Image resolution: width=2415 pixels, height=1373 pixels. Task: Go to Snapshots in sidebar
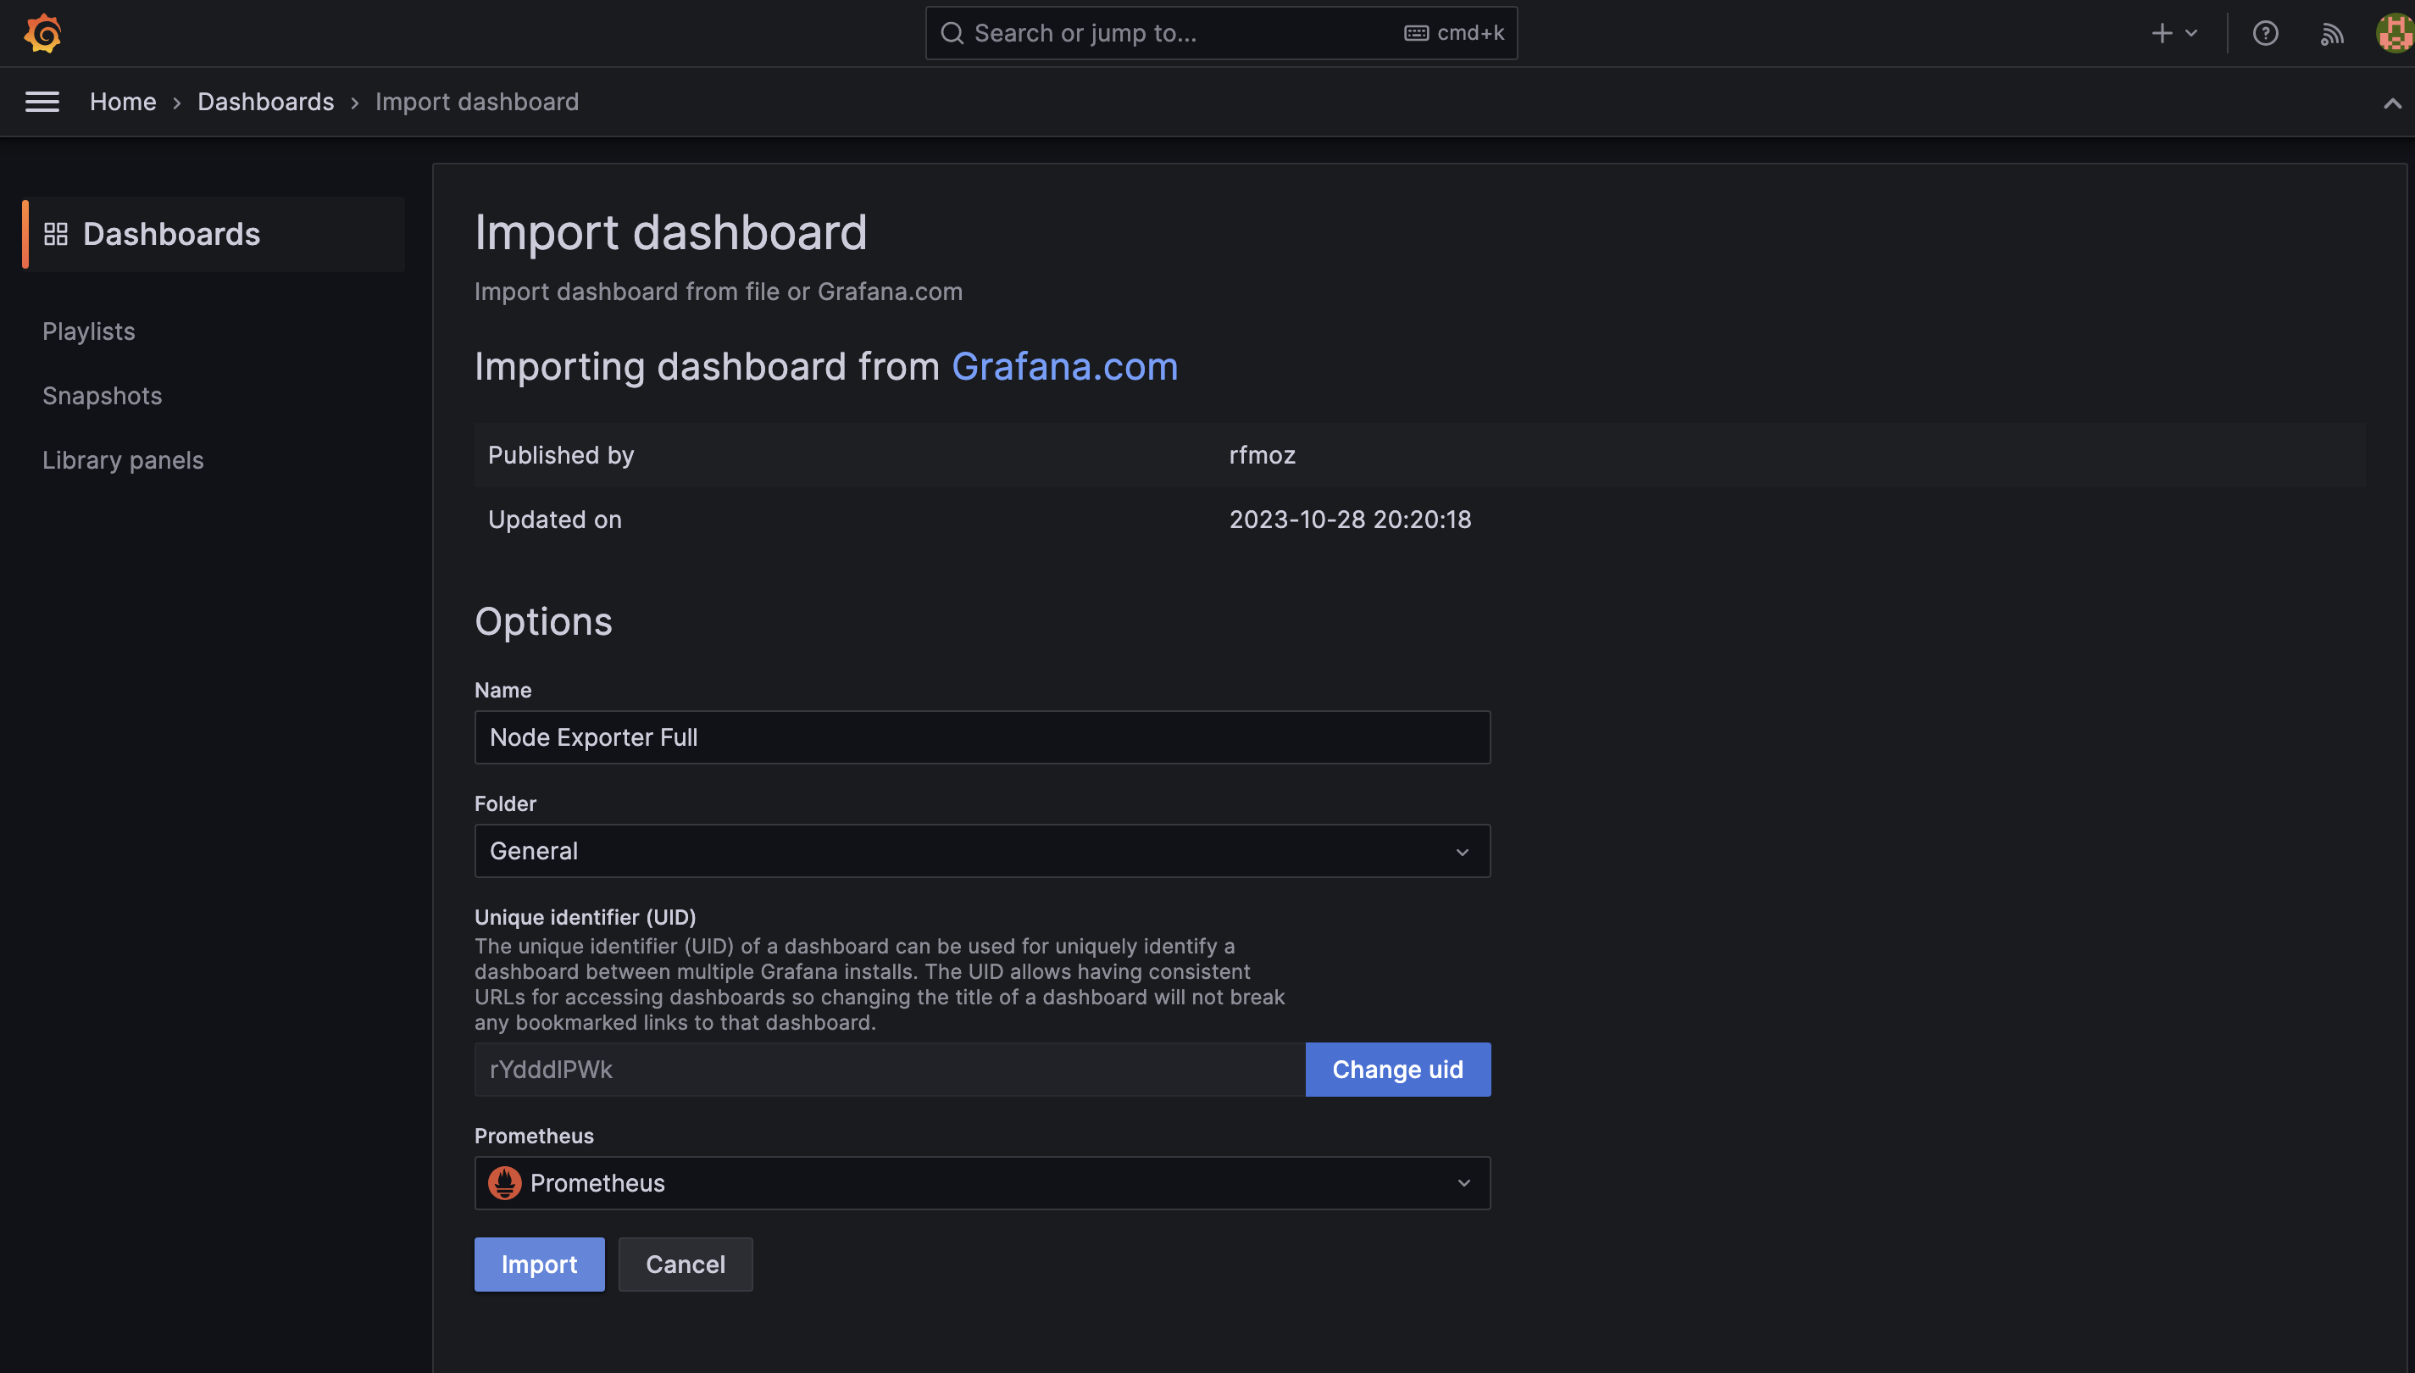(102, 395)
